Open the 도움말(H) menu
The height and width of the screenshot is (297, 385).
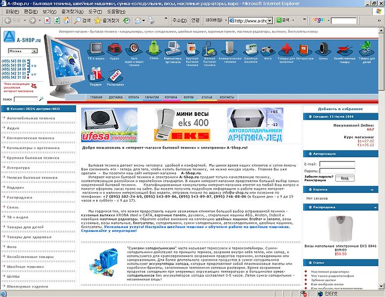tap(116, 12)
